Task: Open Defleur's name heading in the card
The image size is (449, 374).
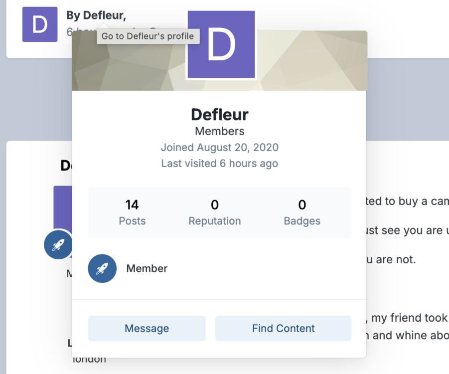Action: click(x=220, y=115)
